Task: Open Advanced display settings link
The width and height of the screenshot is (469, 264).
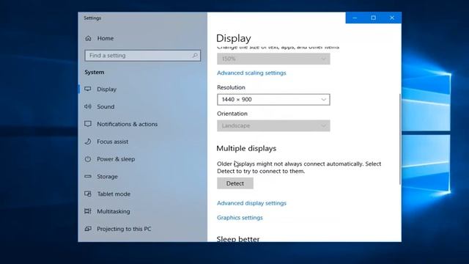Action: (x=251, y=203)
